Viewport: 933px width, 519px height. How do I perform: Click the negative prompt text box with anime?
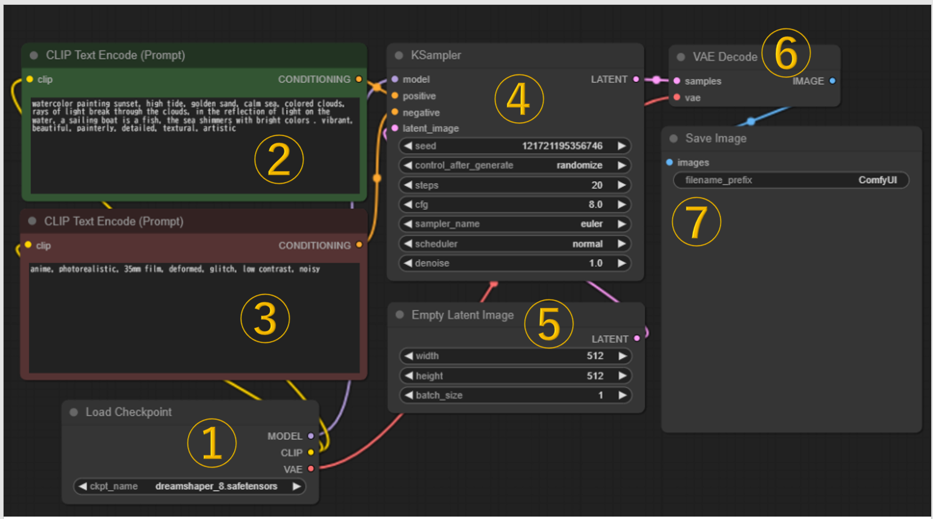[194, 318]
